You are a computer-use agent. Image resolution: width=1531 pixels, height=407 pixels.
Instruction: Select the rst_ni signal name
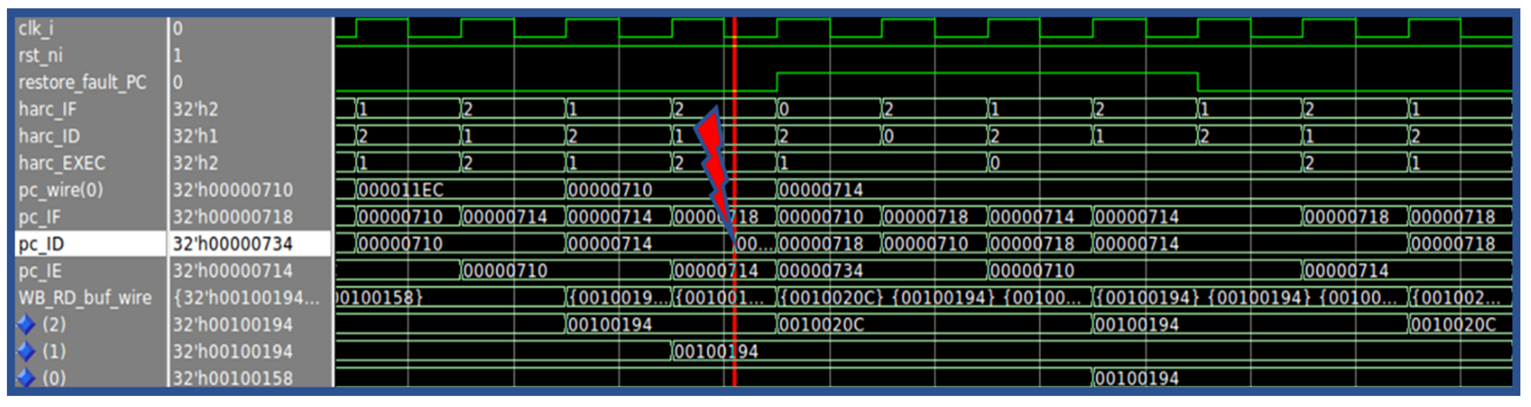coord(40,55)
